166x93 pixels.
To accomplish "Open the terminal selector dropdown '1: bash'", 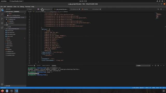I will [143, 66].
